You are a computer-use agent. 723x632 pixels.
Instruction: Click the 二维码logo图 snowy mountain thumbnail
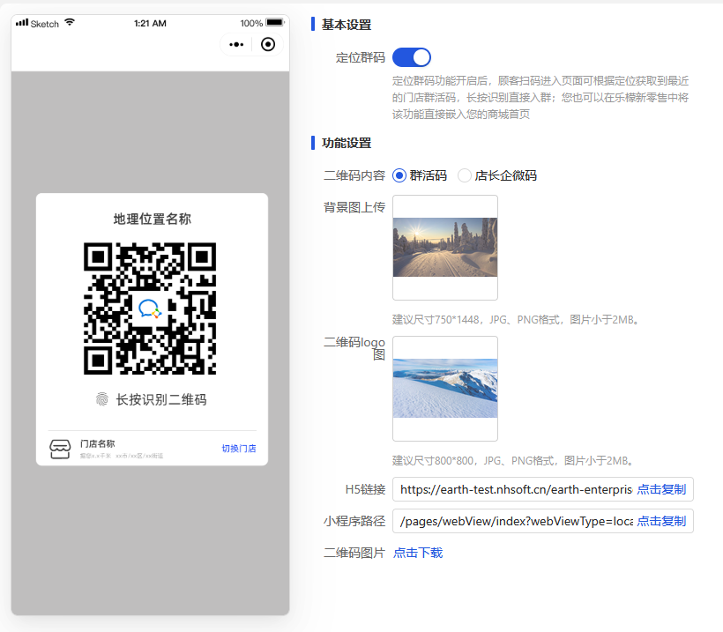click(445, 389)
